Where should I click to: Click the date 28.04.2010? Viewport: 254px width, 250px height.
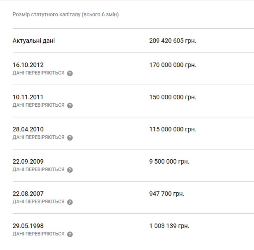click(x=28, y=129)
